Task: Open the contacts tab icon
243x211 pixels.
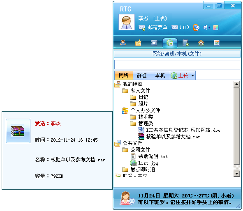Action: (123, 43)
